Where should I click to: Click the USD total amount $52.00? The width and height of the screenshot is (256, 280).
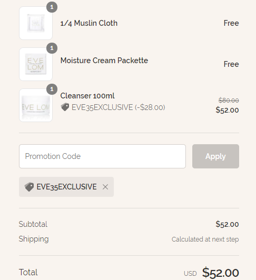click(221, 273)
